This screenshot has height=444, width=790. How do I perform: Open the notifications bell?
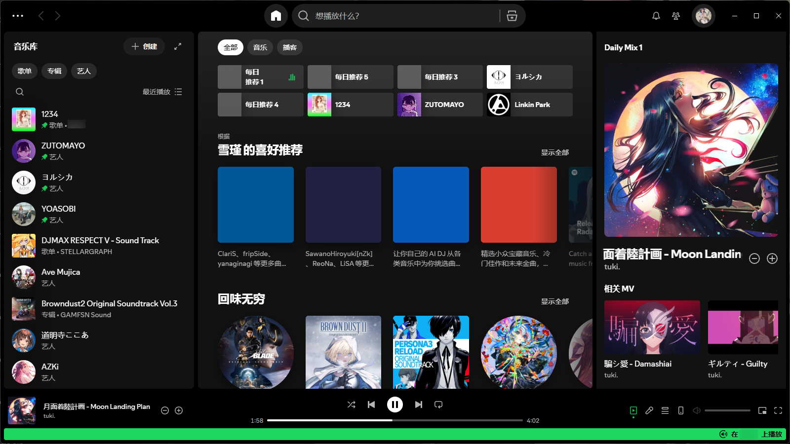coord(656,16)
